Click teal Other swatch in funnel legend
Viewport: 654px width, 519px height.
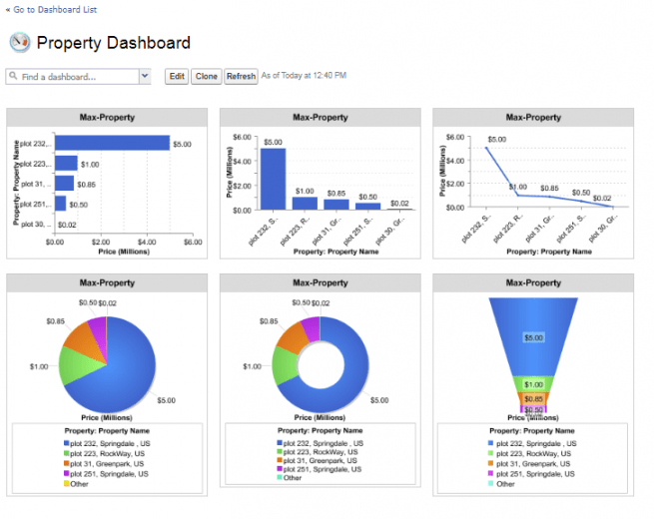coord(490,483)
